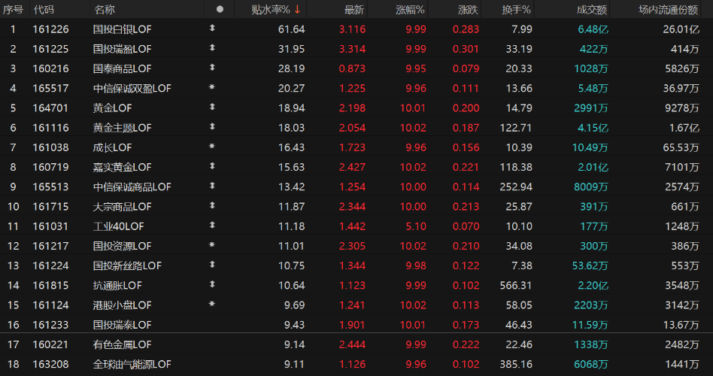Click the marker icon in the 嘉实黄金LOF row
713x376 pixels.
[212, 166]
